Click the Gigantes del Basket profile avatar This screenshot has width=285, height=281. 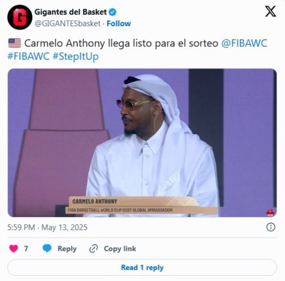coord(20,17)
